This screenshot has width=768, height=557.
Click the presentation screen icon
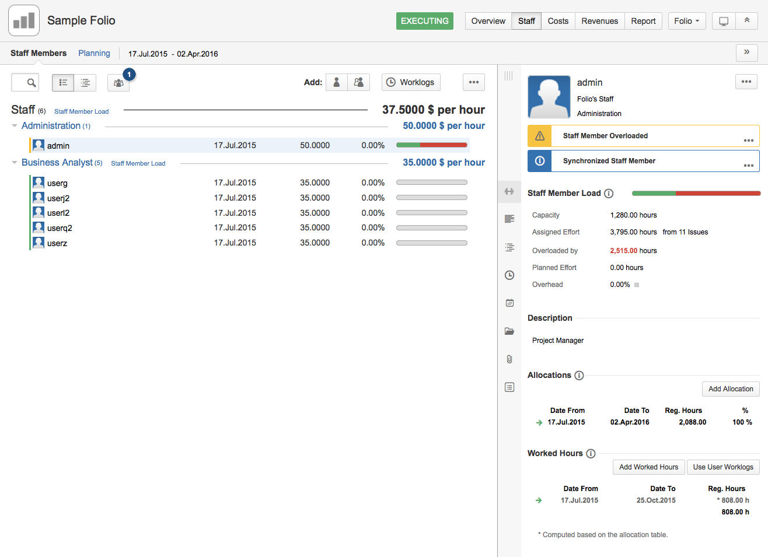click(724, 21)
